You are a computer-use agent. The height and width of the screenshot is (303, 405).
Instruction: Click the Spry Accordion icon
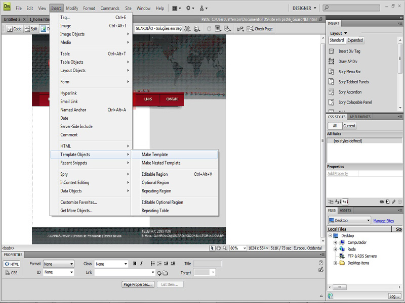coord(332,92)
